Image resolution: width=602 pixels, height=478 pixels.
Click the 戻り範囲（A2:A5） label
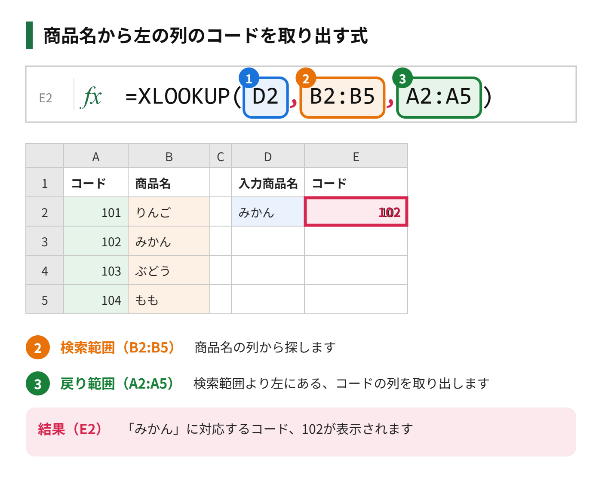pos(117,383)
